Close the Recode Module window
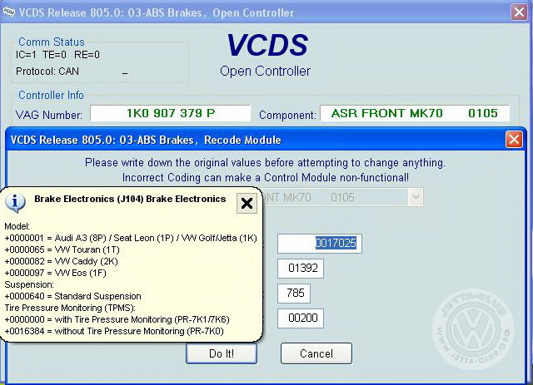This screenshot has height=385, width=533. coord(514,140)
